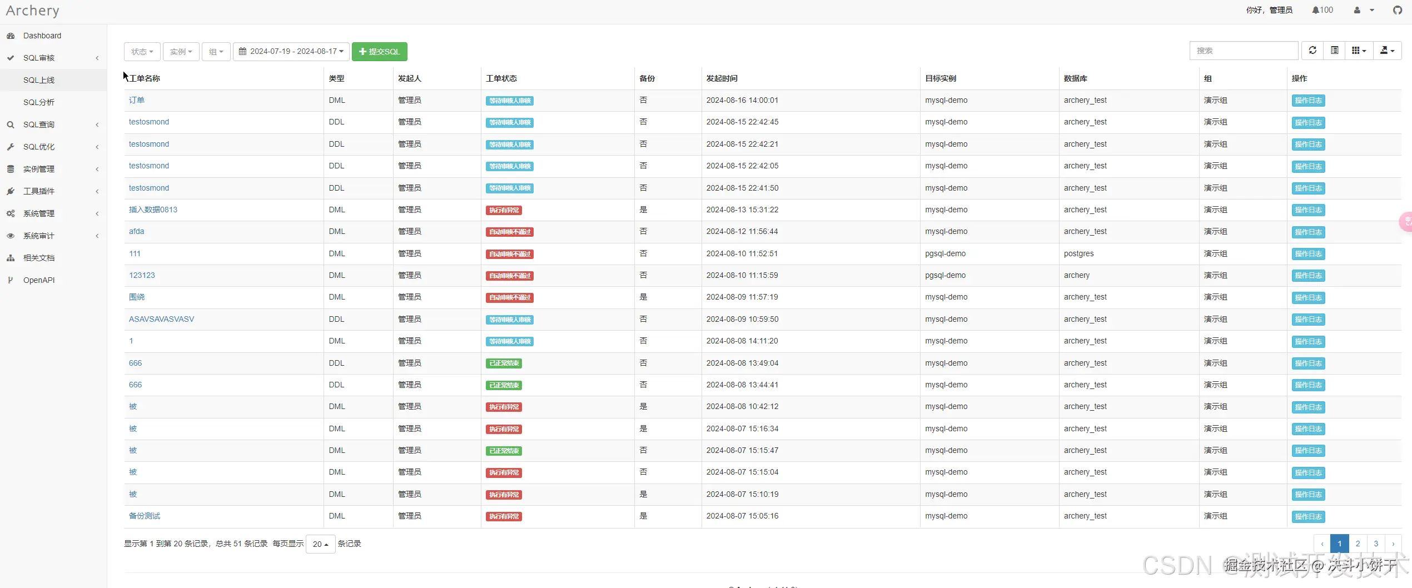Open the 插入数据0813 work order link

[153, 210]
